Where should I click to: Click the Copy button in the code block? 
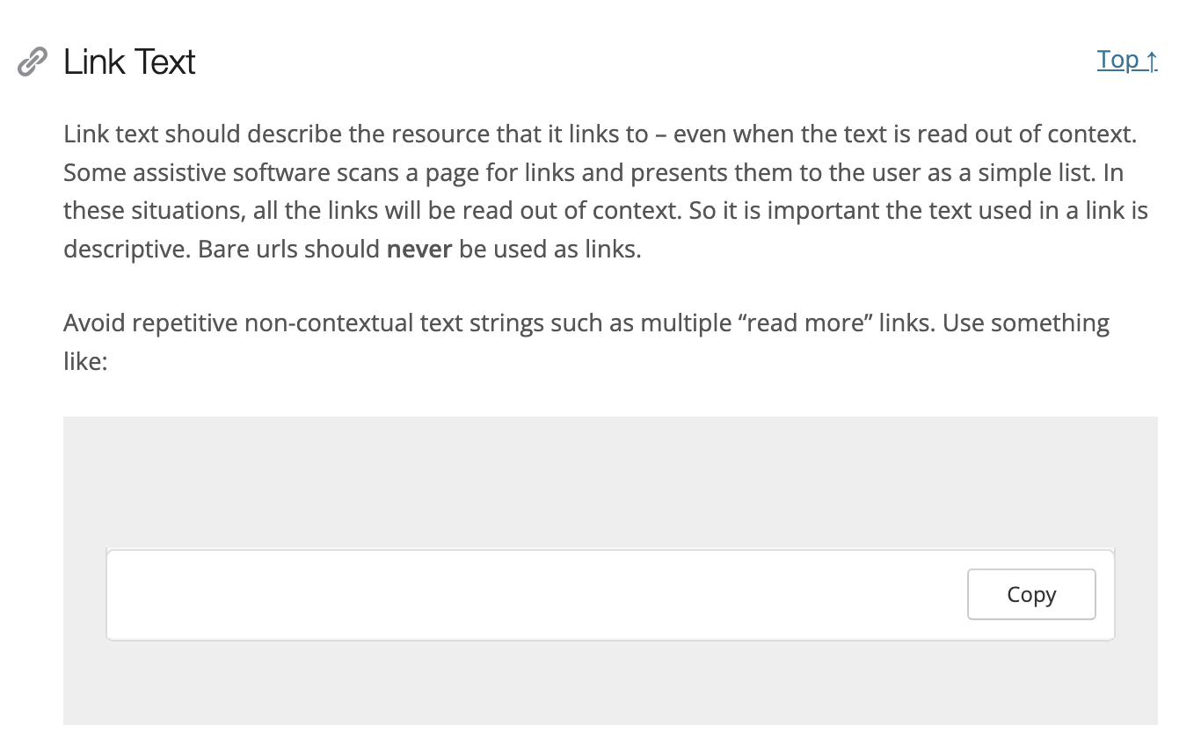(x=1030, y=594)
